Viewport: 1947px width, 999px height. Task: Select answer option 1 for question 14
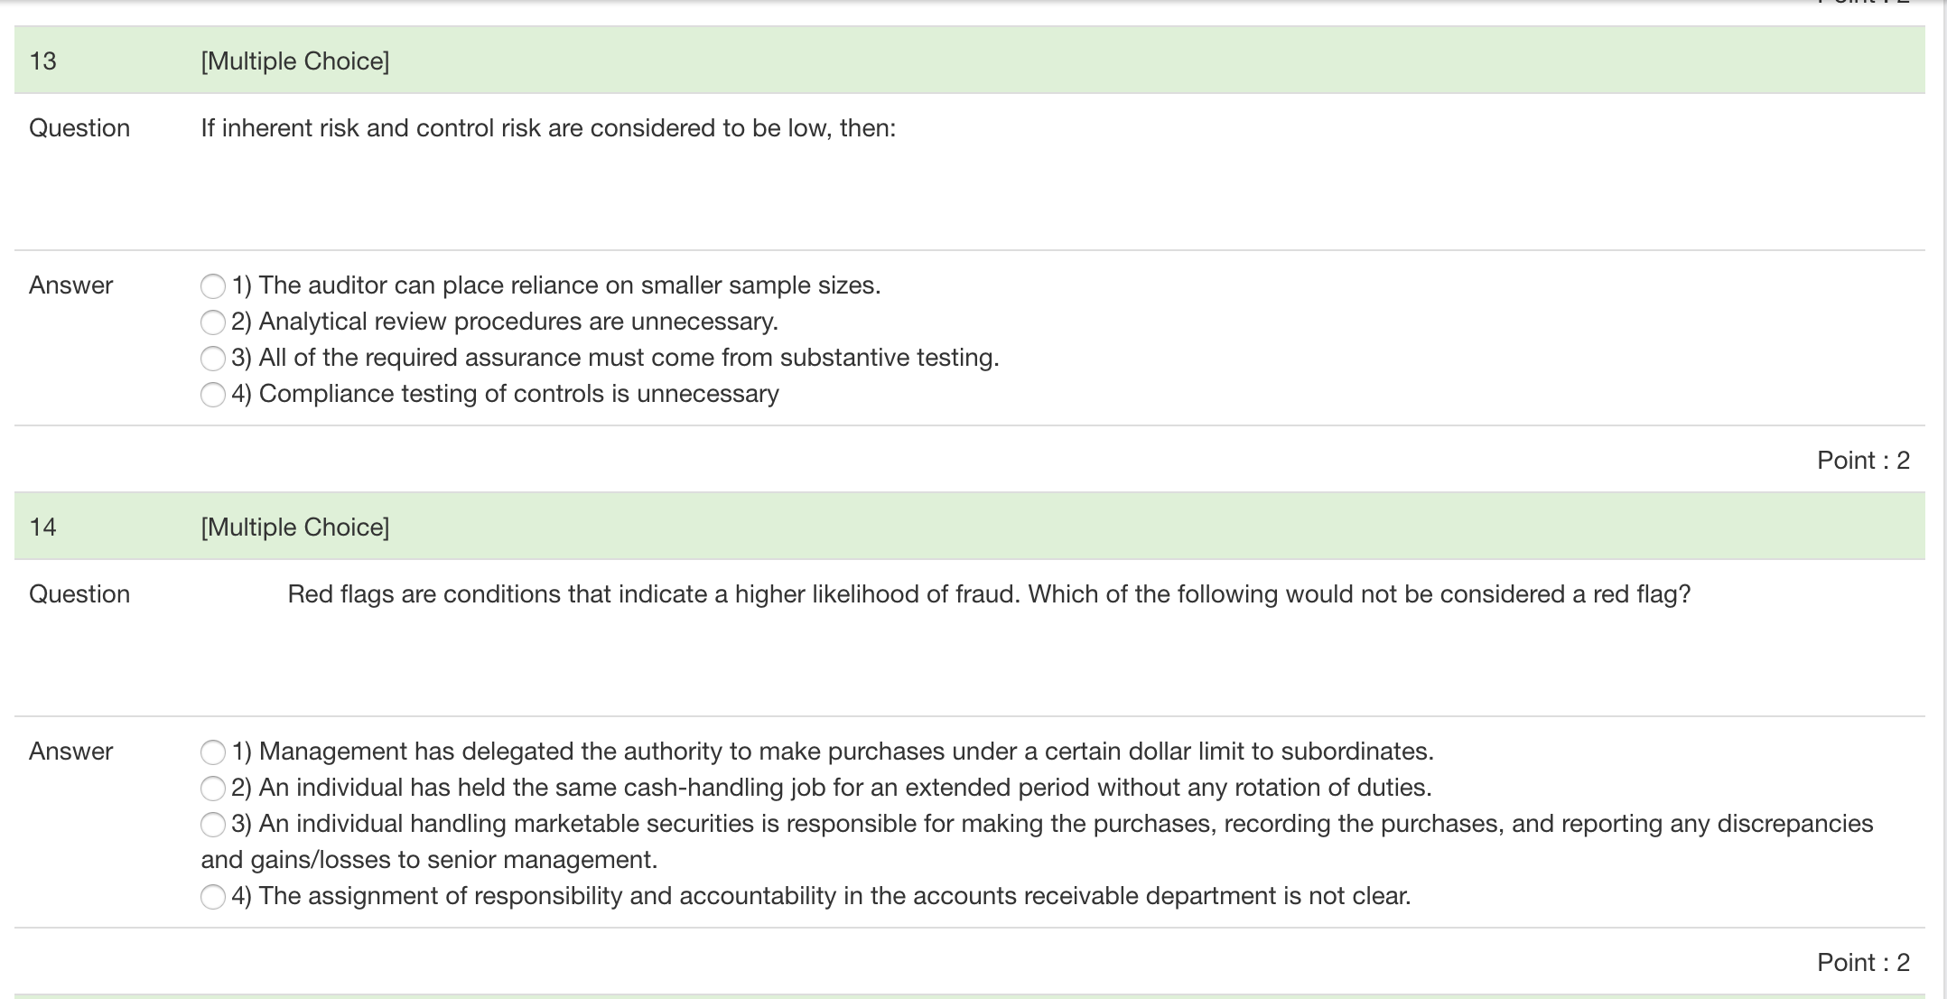213,752
